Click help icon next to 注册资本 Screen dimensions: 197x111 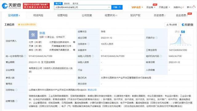(88, 44)
